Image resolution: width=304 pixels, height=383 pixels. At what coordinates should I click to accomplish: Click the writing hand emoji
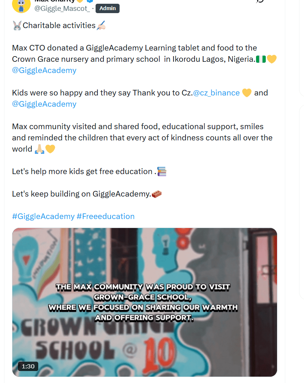point(101,25)
